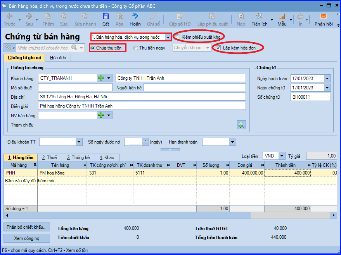The height and width of the screenshot is (255, 341).
Task: Open the Mẫu template icon
Action: 282,16
